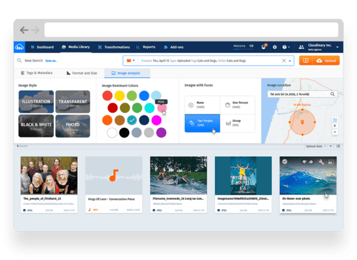The width and height of the screenshot is (357, 260).
Task: Switch to Tags & Metadata tab
Action: coord(36,73)
